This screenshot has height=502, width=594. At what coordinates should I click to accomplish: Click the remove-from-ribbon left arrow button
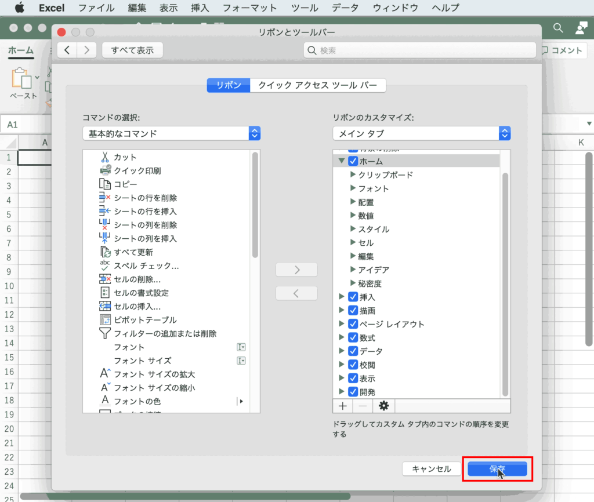[x=296, y=293]
